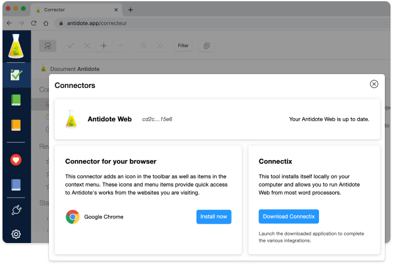Click the address bar antidote.app/correcteur

pos(223,23)
